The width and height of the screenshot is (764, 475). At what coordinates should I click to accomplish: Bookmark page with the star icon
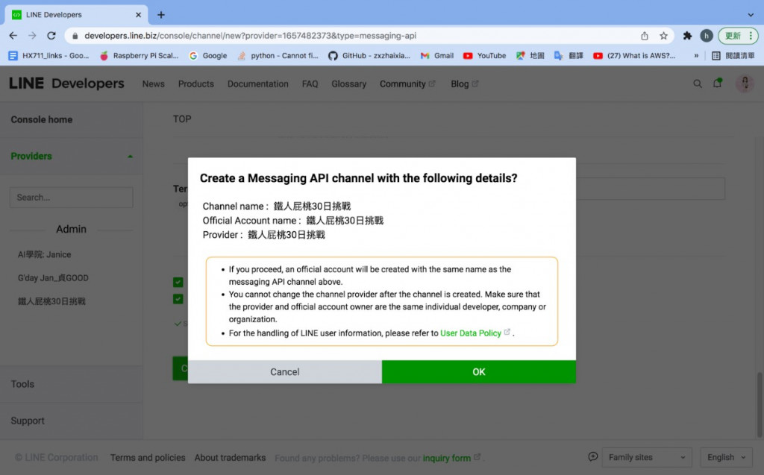[x=663, y=36]
